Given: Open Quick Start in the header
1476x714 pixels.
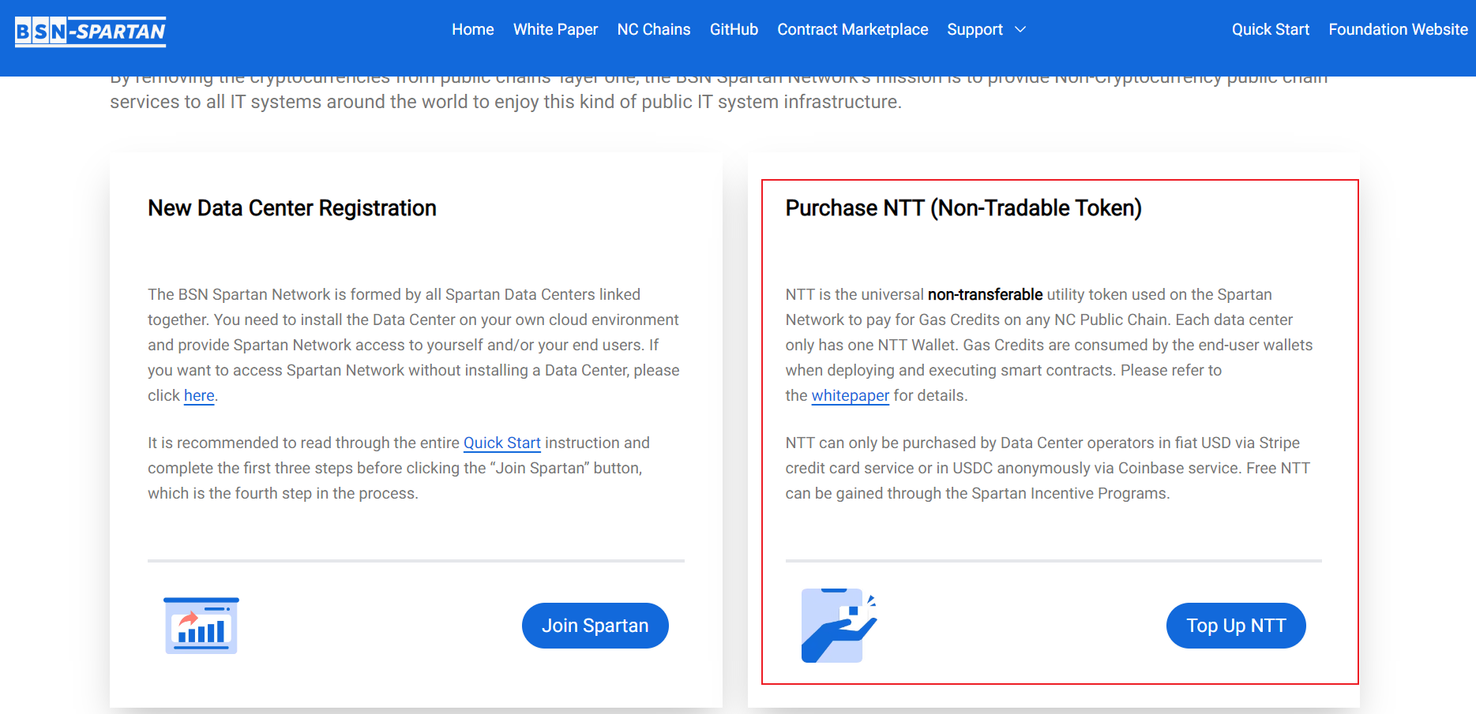Looking at the screenshot, I should coord(1270,30).
